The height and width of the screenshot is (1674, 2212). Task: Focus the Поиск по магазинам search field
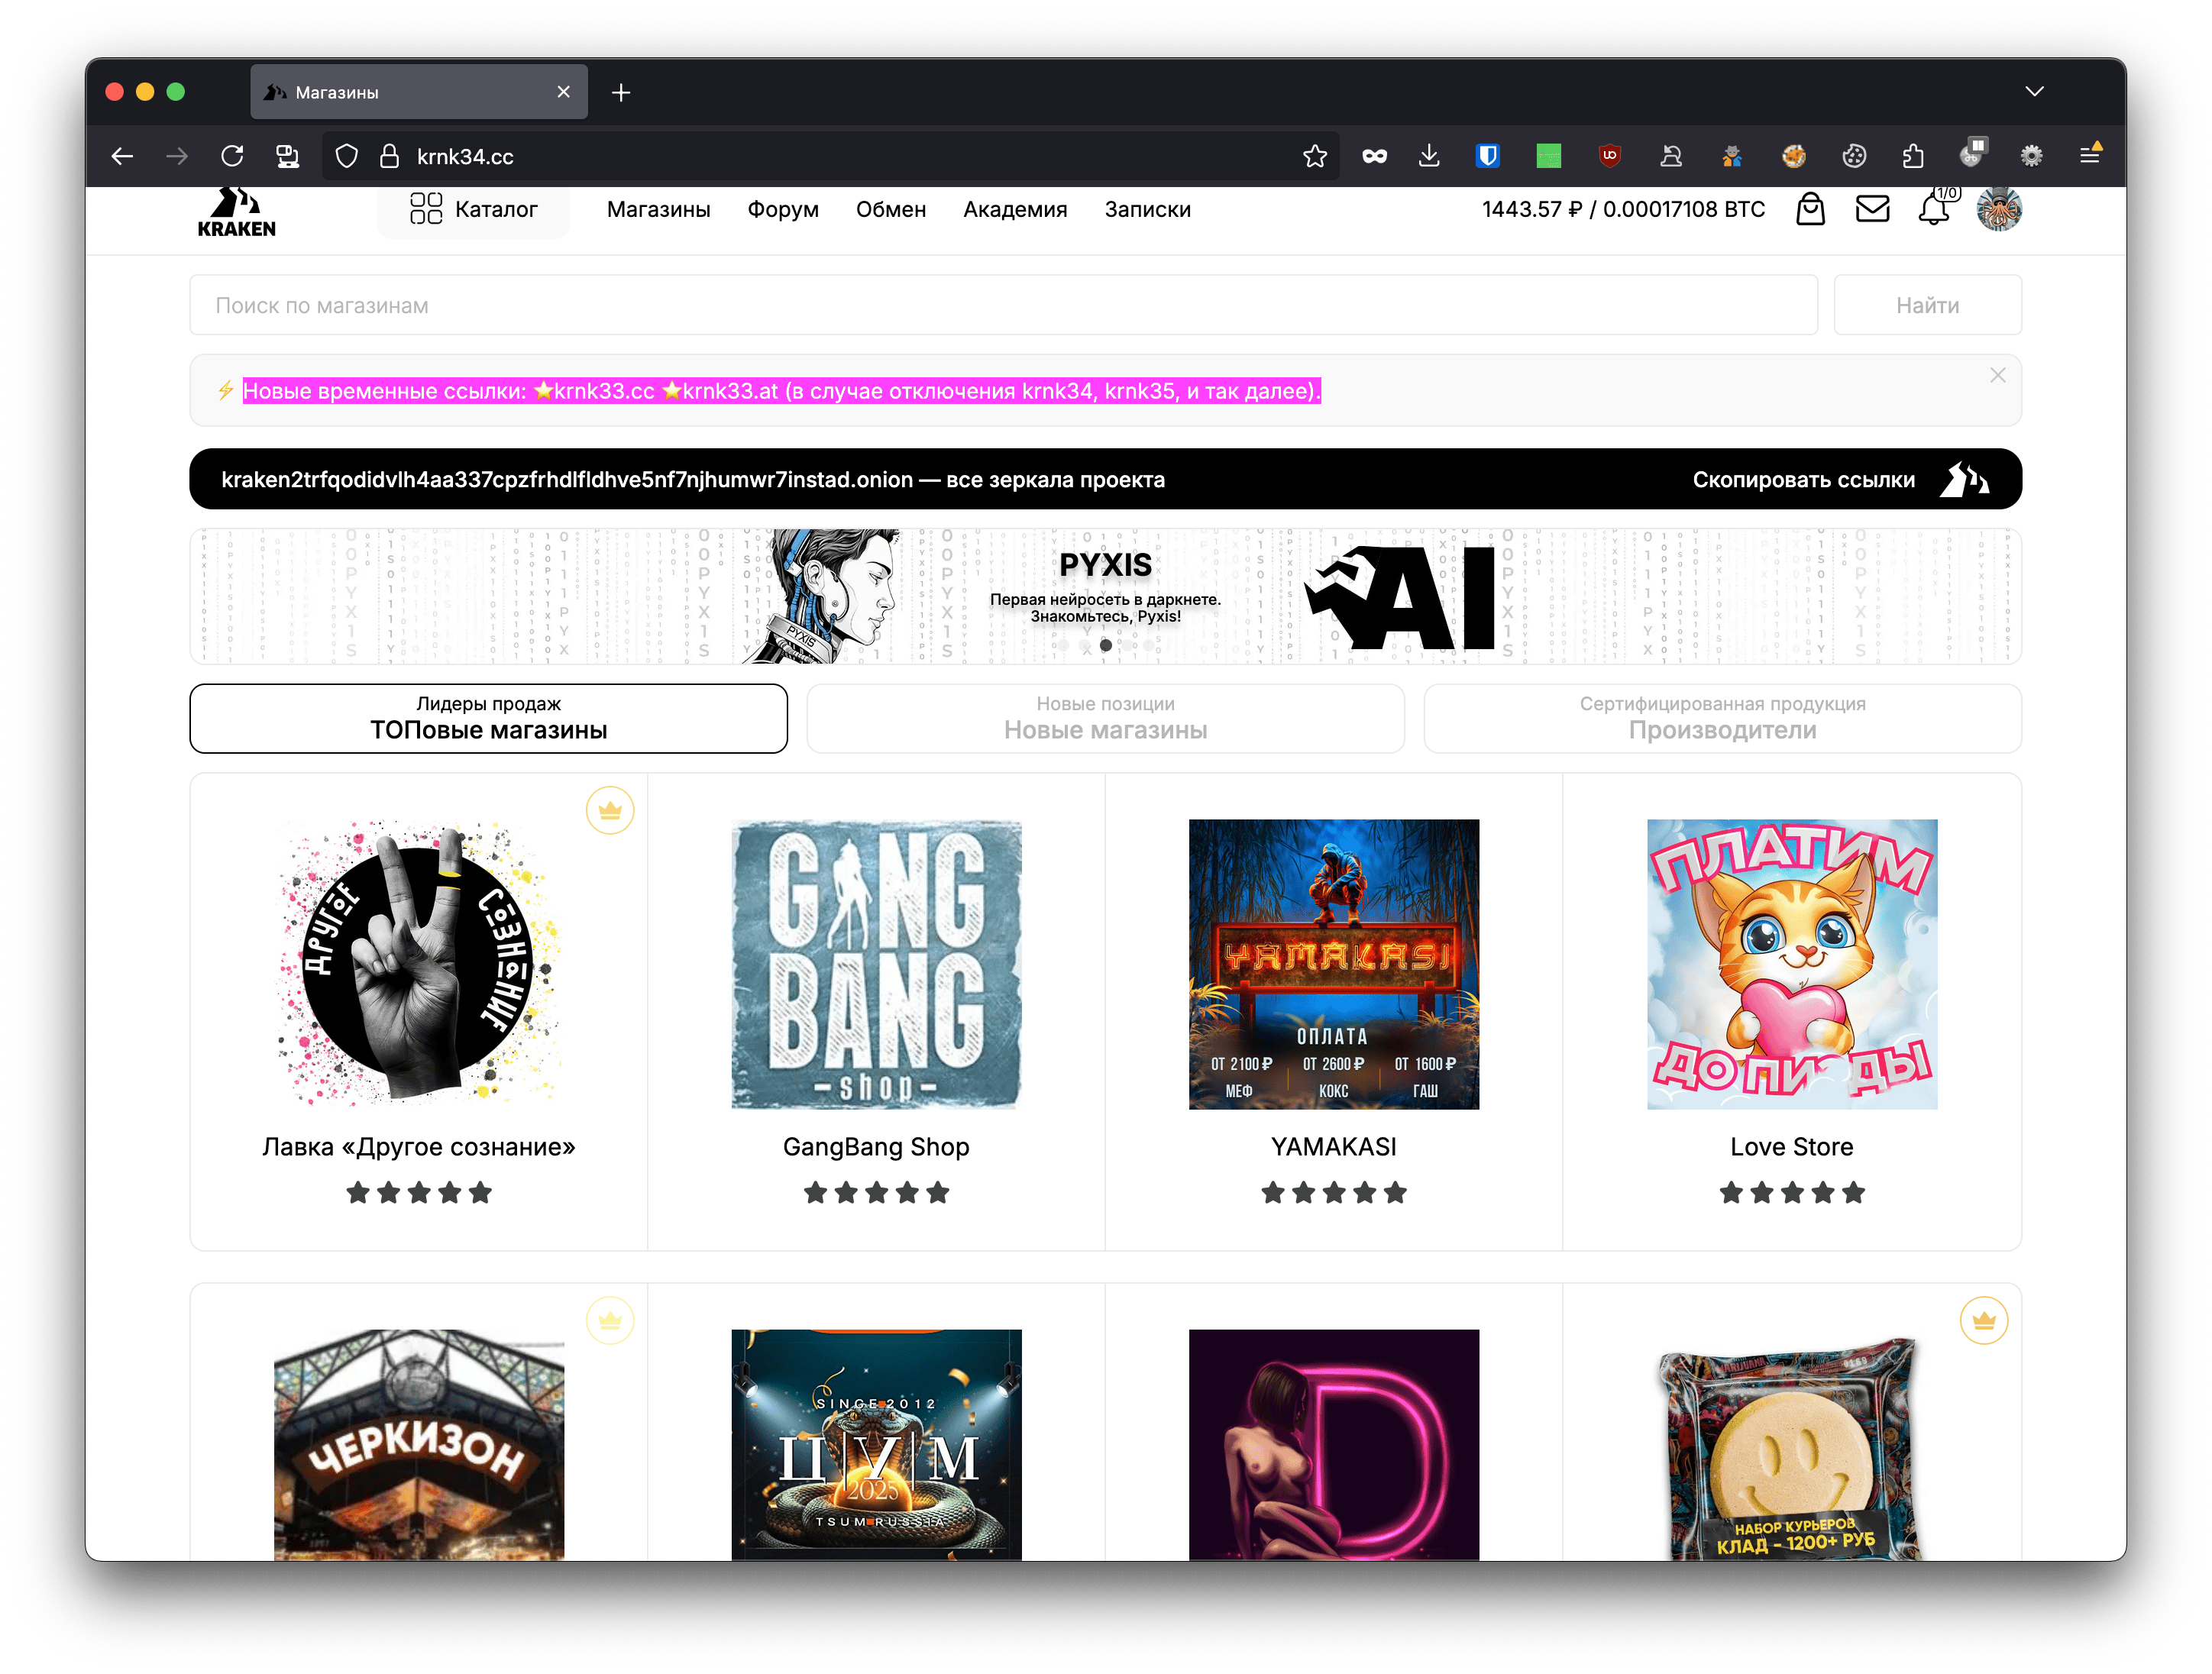[1000, 305]
